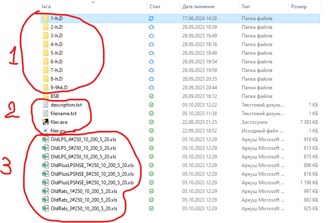Sort by the Тип column header

point(246,7)
